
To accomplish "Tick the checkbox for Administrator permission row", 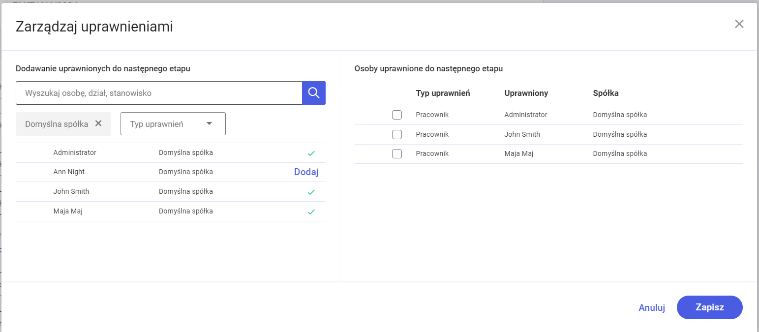I will [x=397, y=115].
